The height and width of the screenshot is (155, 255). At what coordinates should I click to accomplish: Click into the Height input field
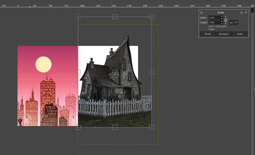click(214, 23)
